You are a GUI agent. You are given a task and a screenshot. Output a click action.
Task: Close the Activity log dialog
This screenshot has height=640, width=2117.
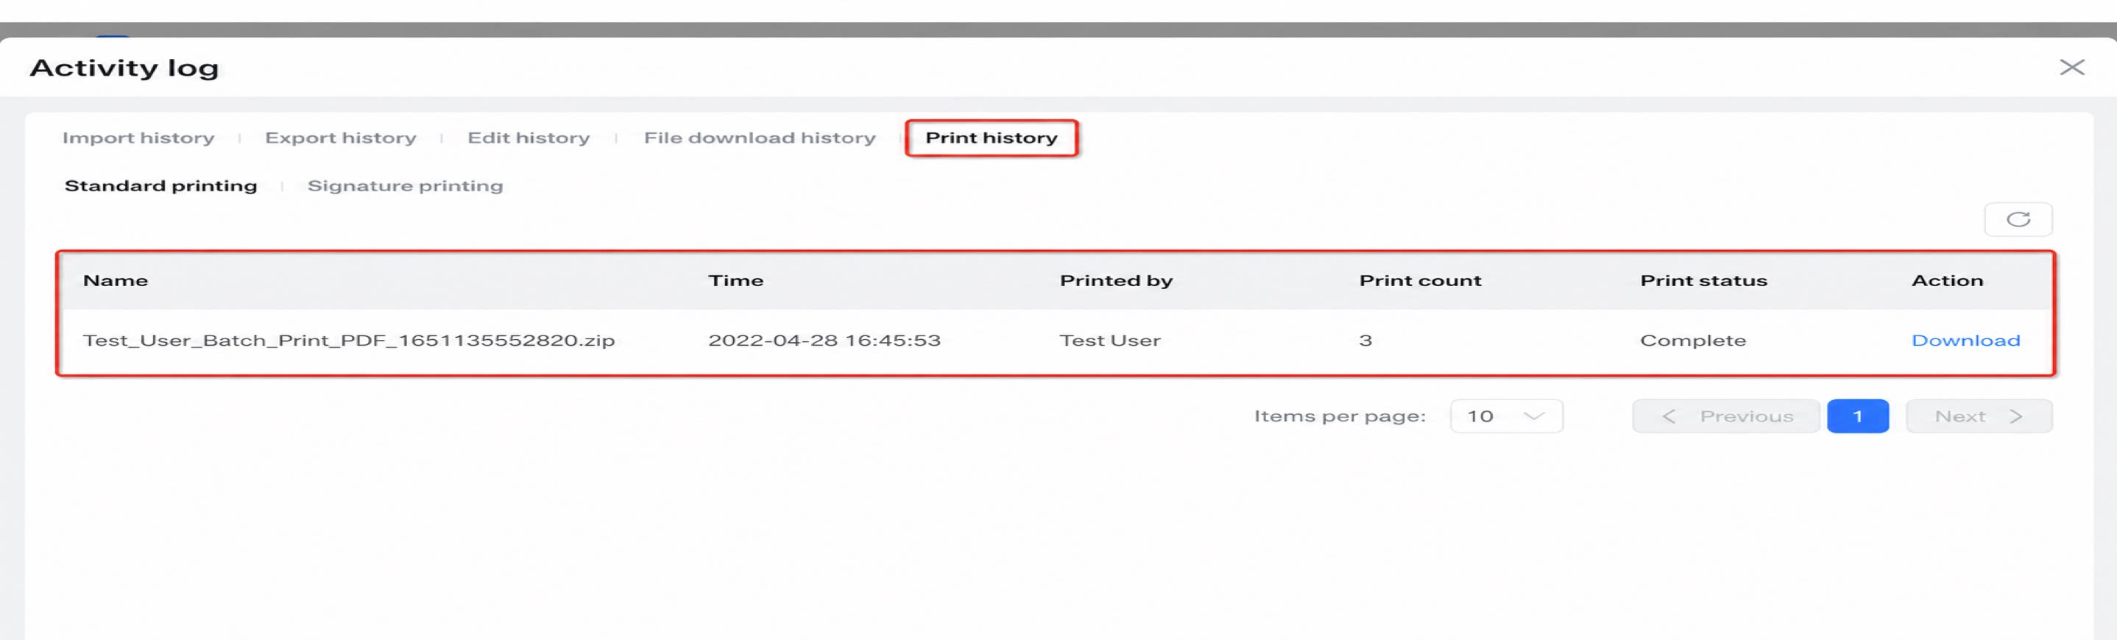click(x=2072, y=68)
